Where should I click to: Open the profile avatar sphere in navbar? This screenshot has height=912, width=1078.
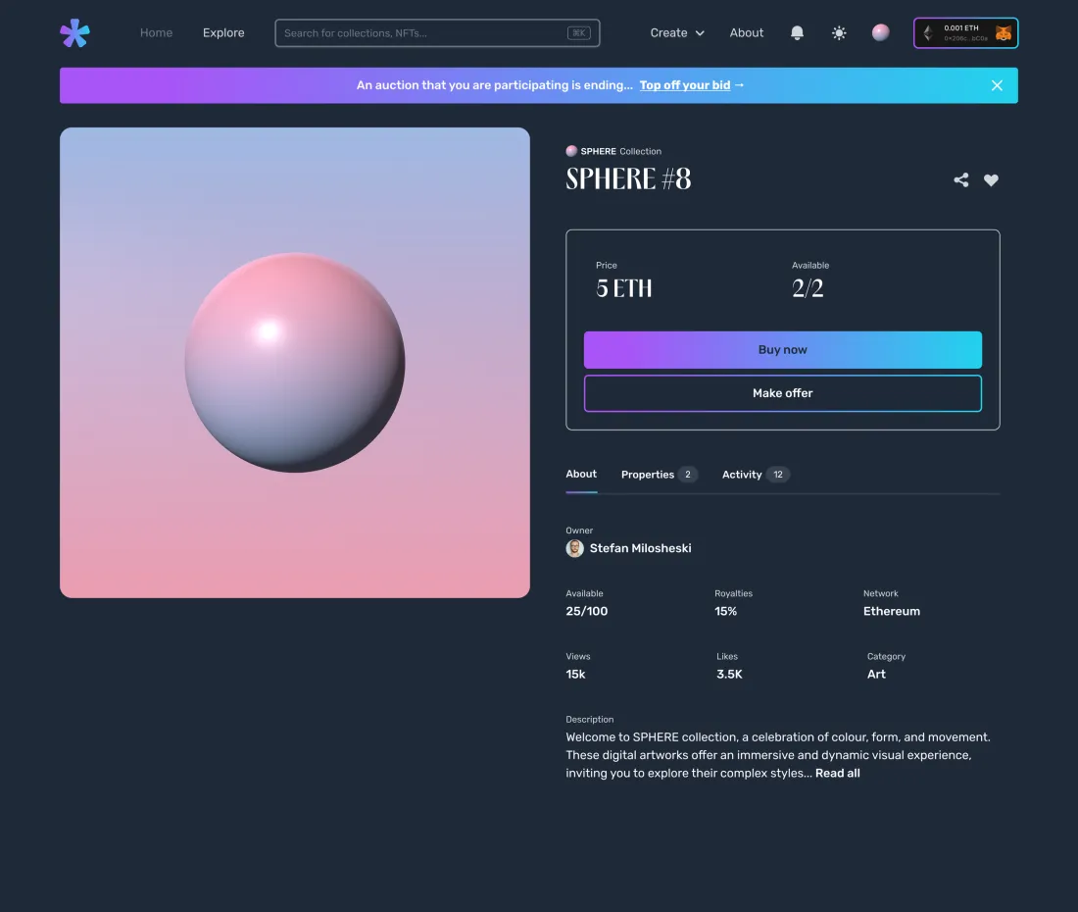(x=881, y=33)
